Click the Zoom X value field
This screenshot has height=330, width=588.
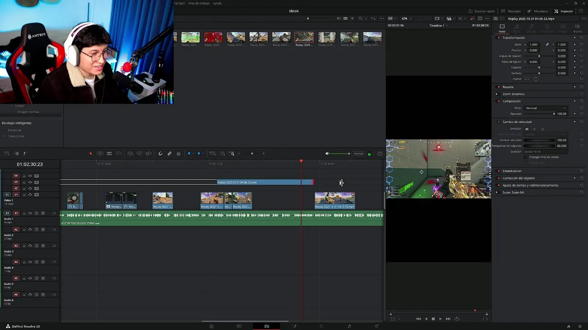[534, 44]
